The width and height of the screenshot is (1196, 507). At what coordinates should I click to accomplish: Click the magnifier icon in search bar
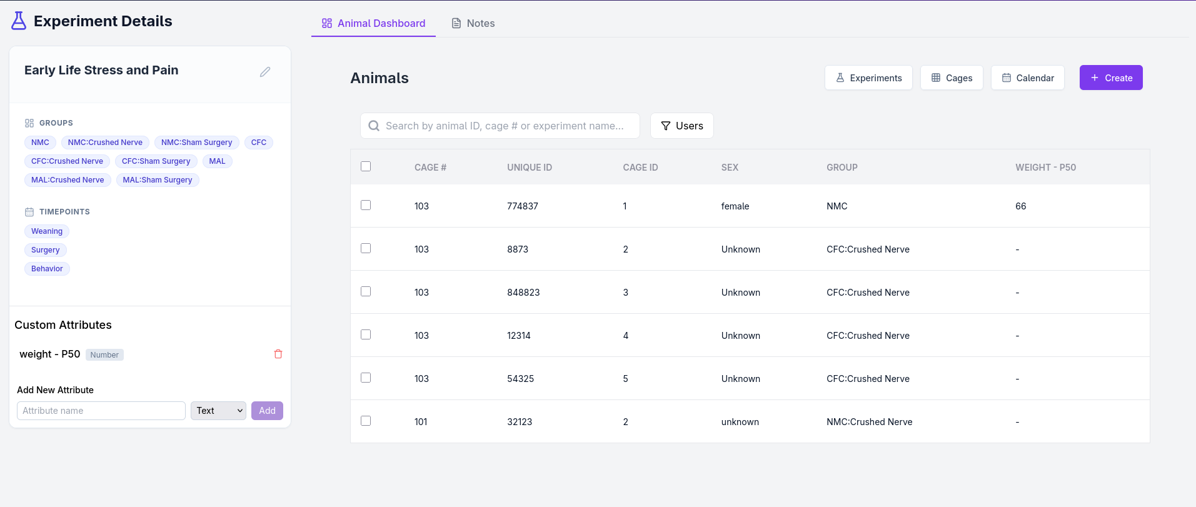[374, 126]
